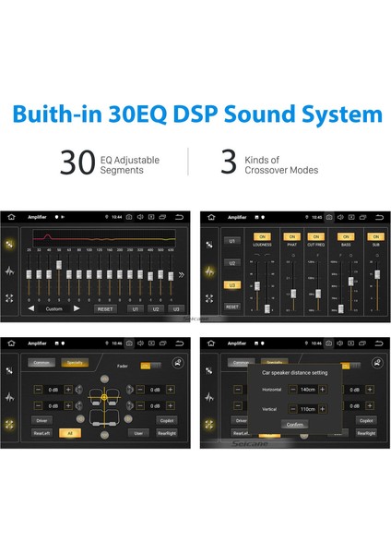Select Copilot position in the Fader screen
Viewport: 391px width, 554px height.
(x=167, y=420)
